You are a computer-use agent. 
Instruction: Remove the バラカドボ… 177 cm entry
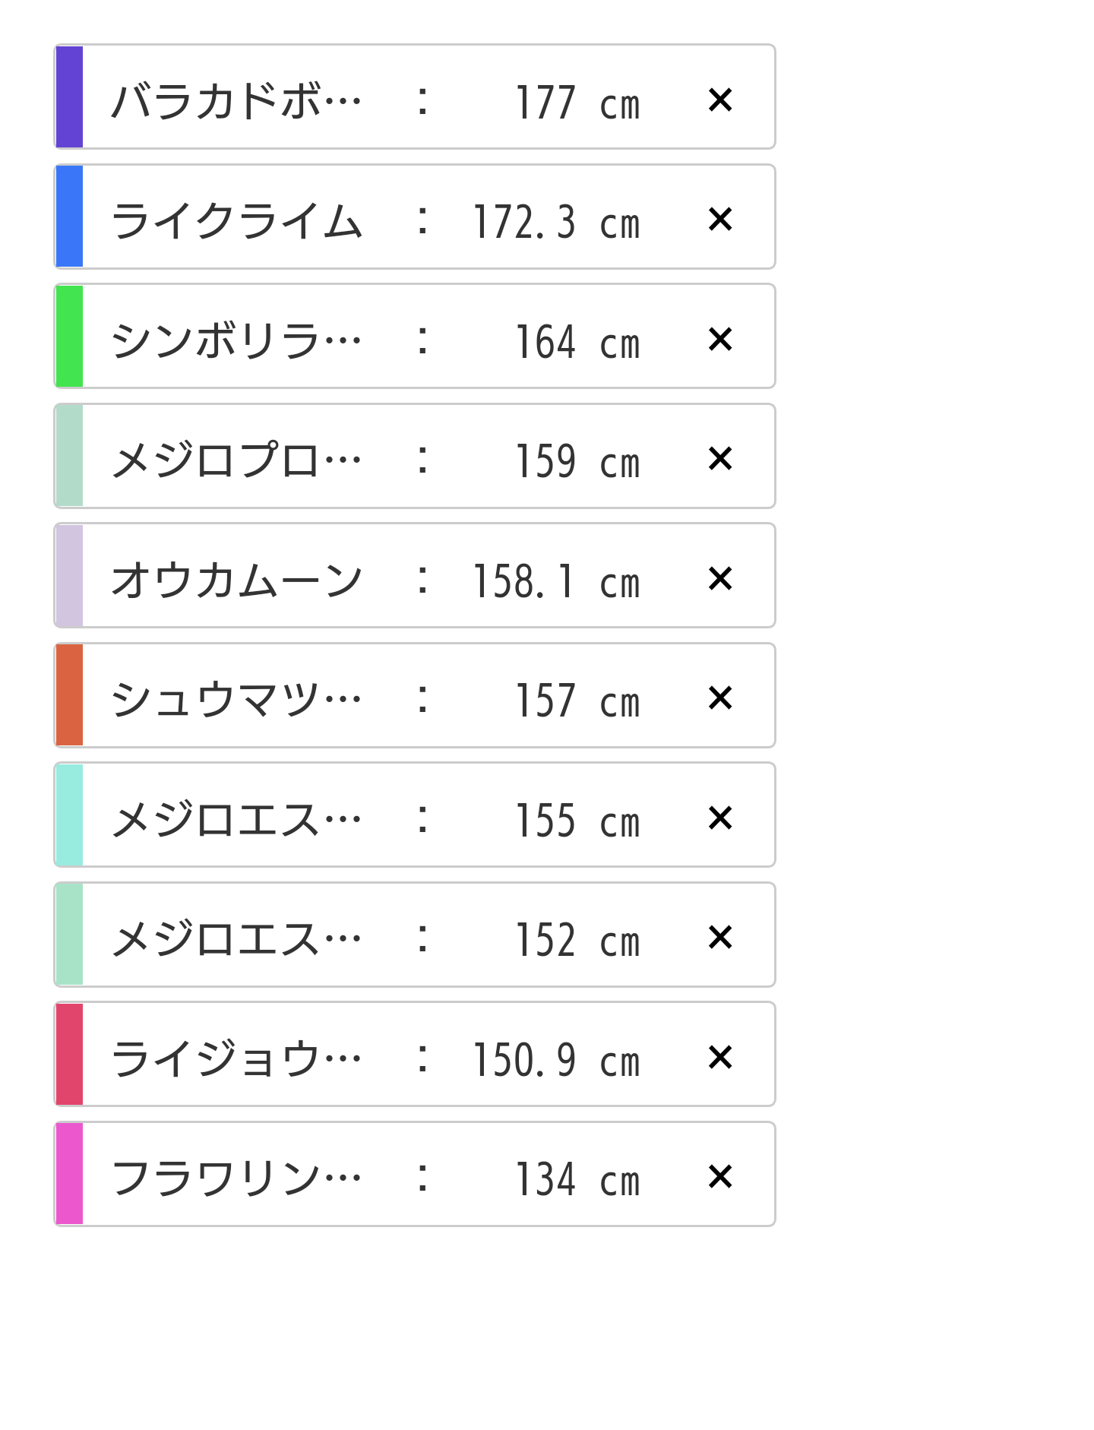click(719, 100)
